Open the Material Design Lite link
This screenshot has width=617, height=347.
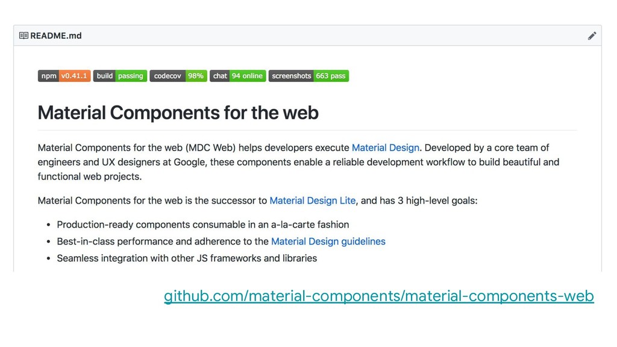point(313,201)
